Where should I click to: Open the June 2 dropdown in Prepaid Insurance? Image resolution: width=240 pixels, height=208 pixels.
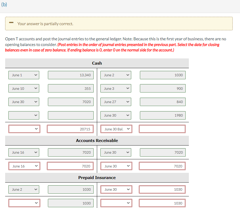[24, 190]
